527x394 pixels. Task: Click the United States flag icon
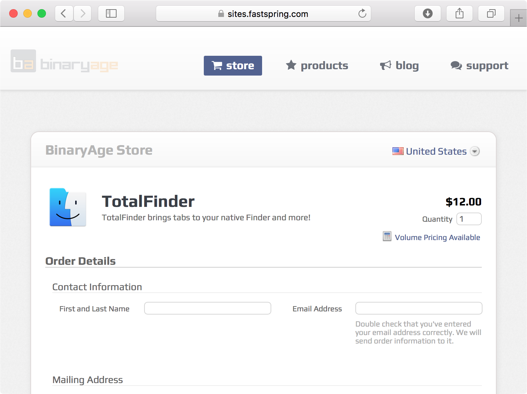click(398, 151)
